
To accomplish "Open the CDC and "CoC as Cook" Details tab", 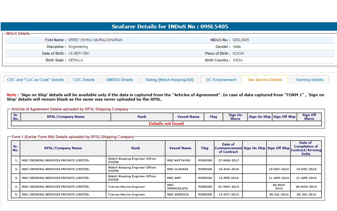I will 35,80.
